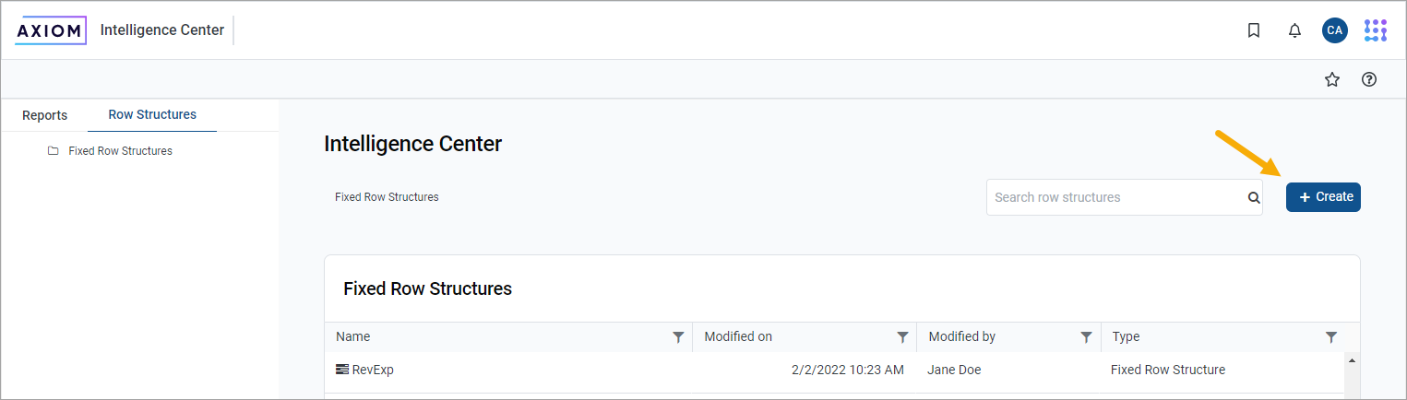Viewport: 1407px width, 400px height.
Task: Open the Modified on column filter
Action: [903, 337]
